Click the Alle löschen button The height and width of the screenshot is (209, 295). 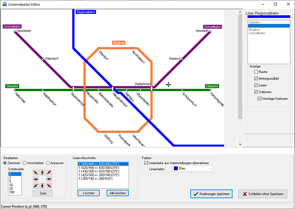(x=118, y=193)
